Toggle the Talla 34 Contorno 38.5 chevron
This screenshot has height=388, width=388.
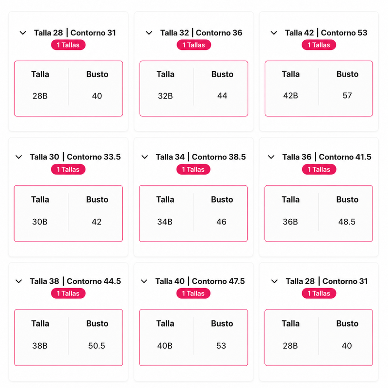[145, 157]
